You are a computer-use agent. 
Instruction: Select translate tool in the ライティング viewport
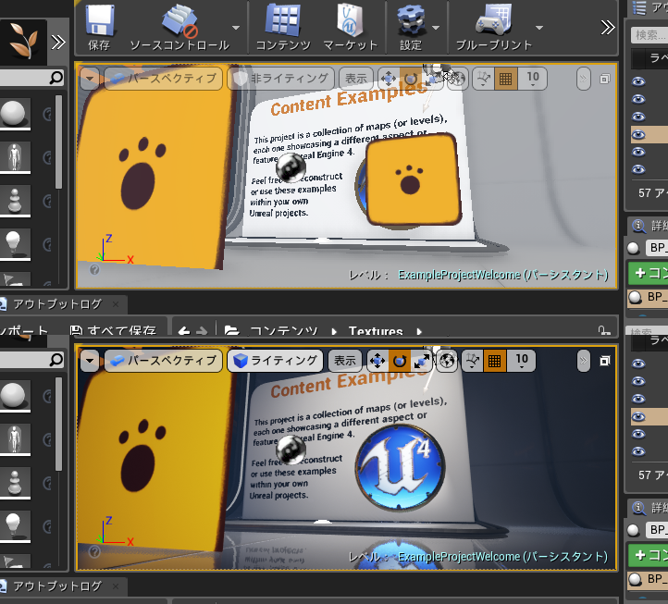coord(377,361)
